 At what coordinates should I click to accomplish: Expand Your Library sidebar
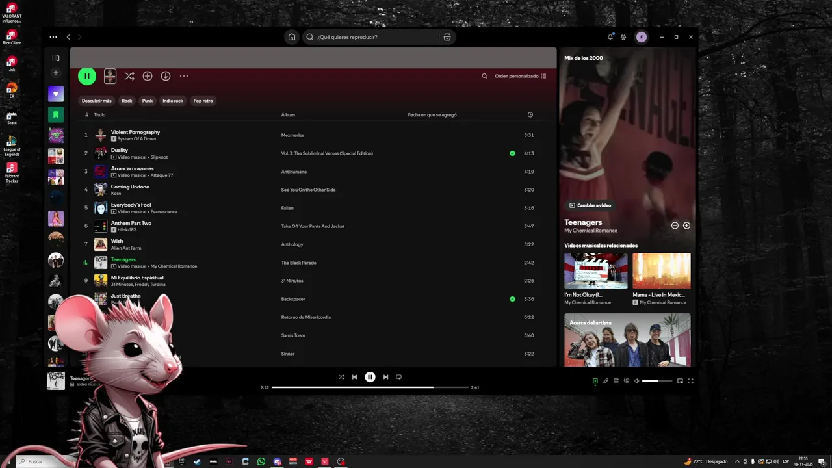click(x=56, y=58)
